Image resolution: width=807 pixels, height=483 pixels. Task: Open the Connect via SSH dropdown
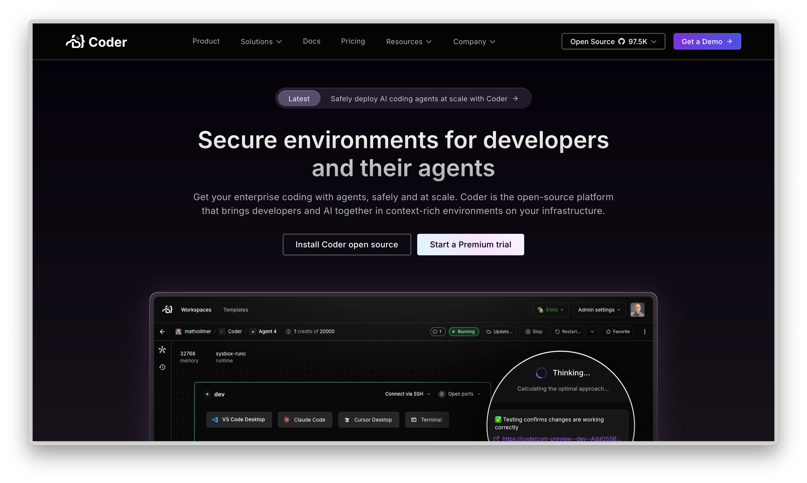coord(408,394)
